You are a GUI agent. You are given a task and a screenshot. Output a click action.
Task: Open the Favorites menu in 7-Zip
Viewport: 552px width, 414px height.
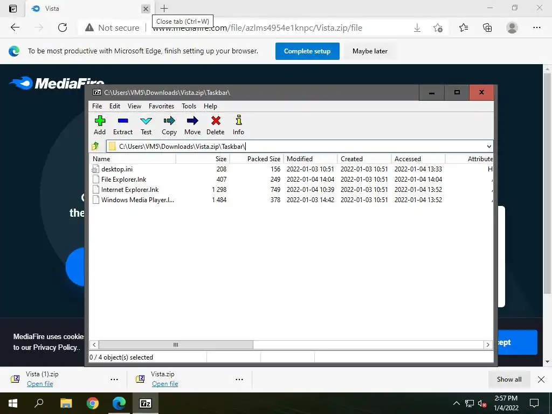pos(161,106)
